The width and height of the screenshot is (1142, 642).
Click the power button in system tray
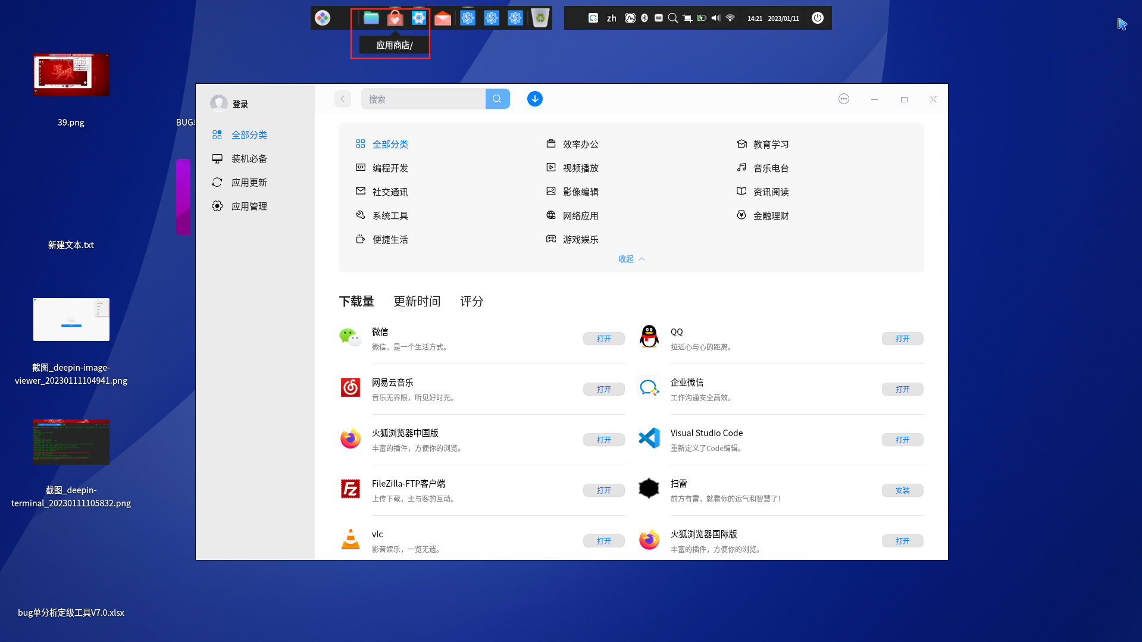tap(818, 18)
